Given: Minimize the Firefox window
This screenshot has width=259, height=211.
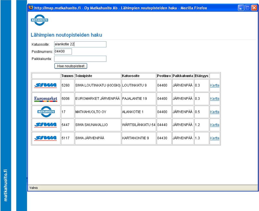Looking at the screenshot, I should [x=241, y=8].
